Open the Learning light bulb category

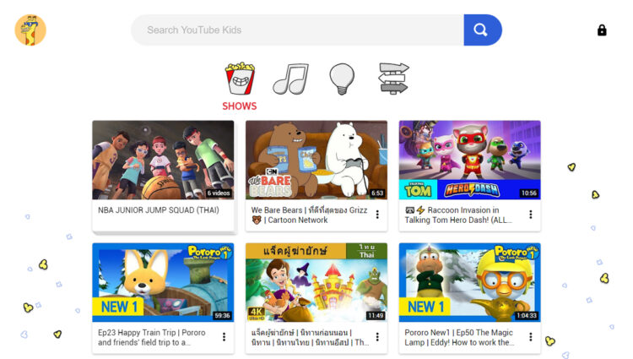pos(342,79)
